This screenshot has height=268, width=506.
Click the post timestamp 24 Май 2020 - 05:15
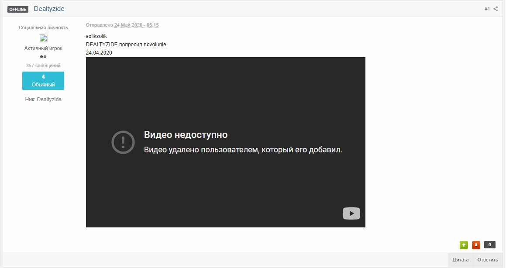click(136, 25)
